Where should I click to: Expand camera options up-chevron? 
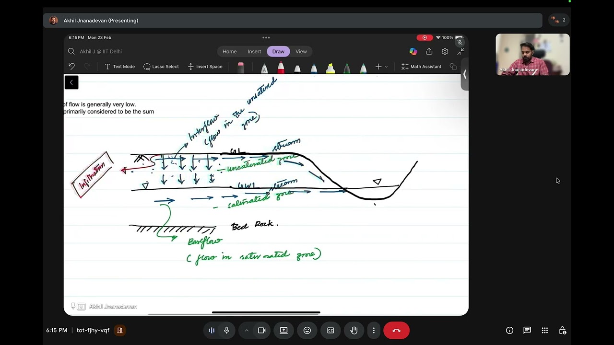coord(247,330)
